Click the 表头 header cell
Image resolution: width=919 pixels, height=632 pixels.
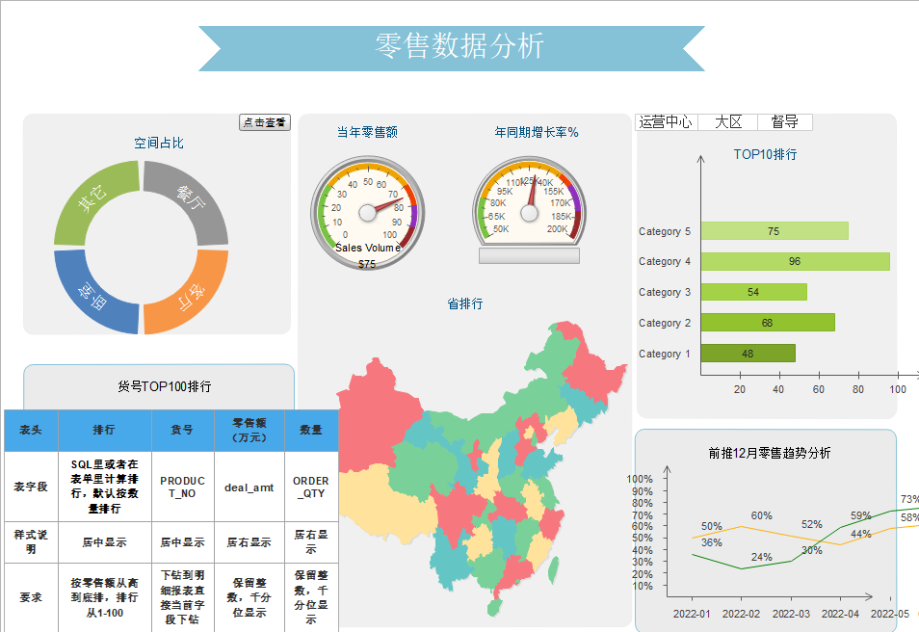(x=31, y=431)
